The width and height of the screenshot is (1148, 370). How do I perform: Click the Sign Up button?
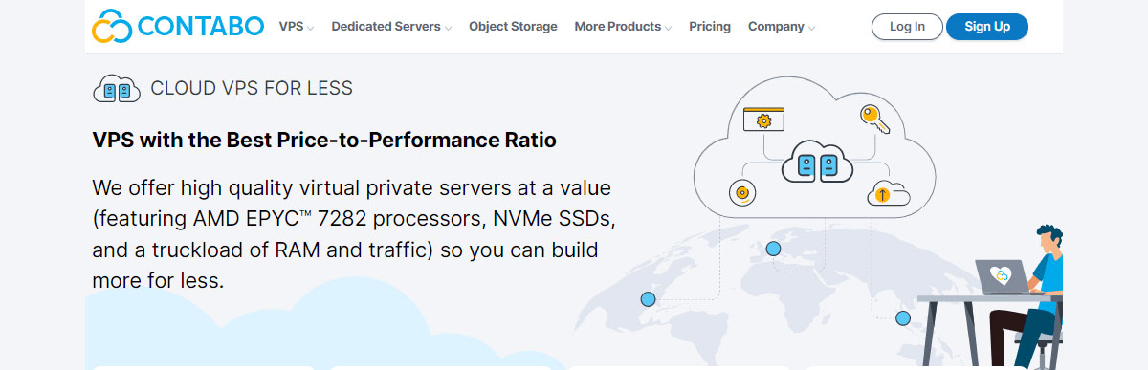pos(987,27)
